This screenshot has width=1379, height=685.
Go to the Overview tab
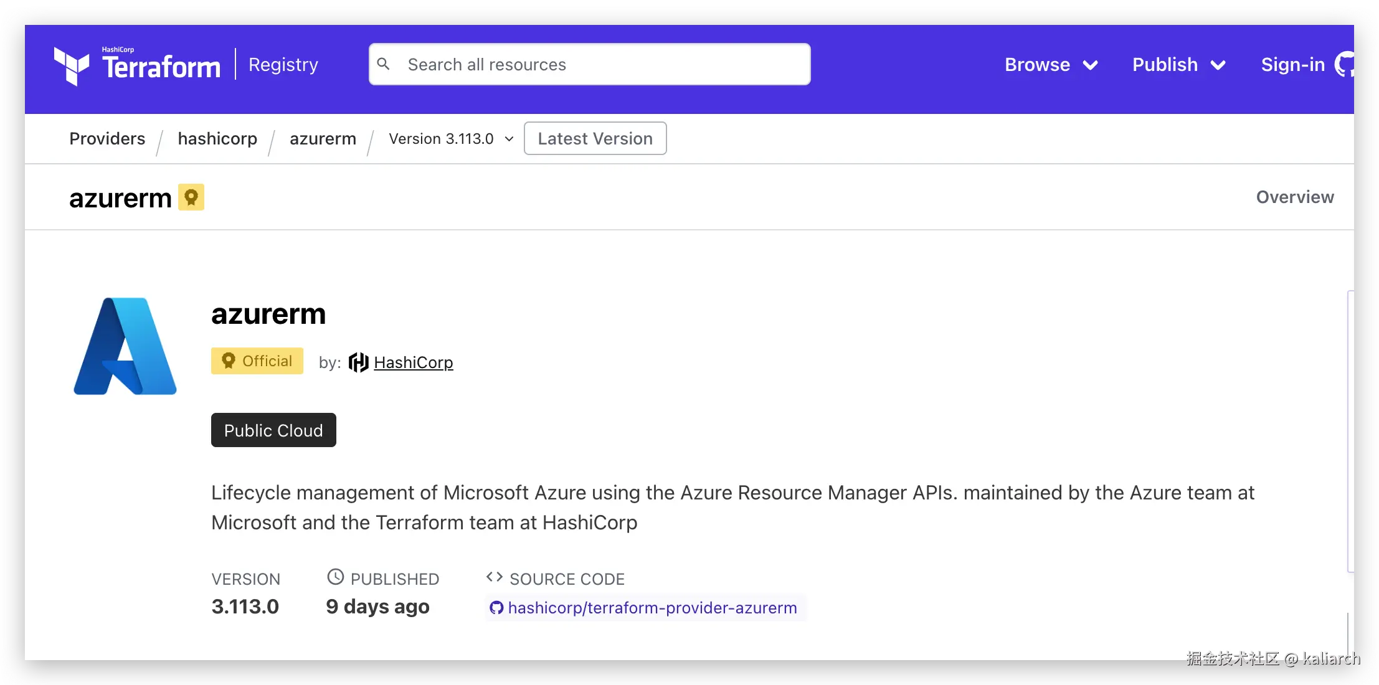[x=1294, y=197]
